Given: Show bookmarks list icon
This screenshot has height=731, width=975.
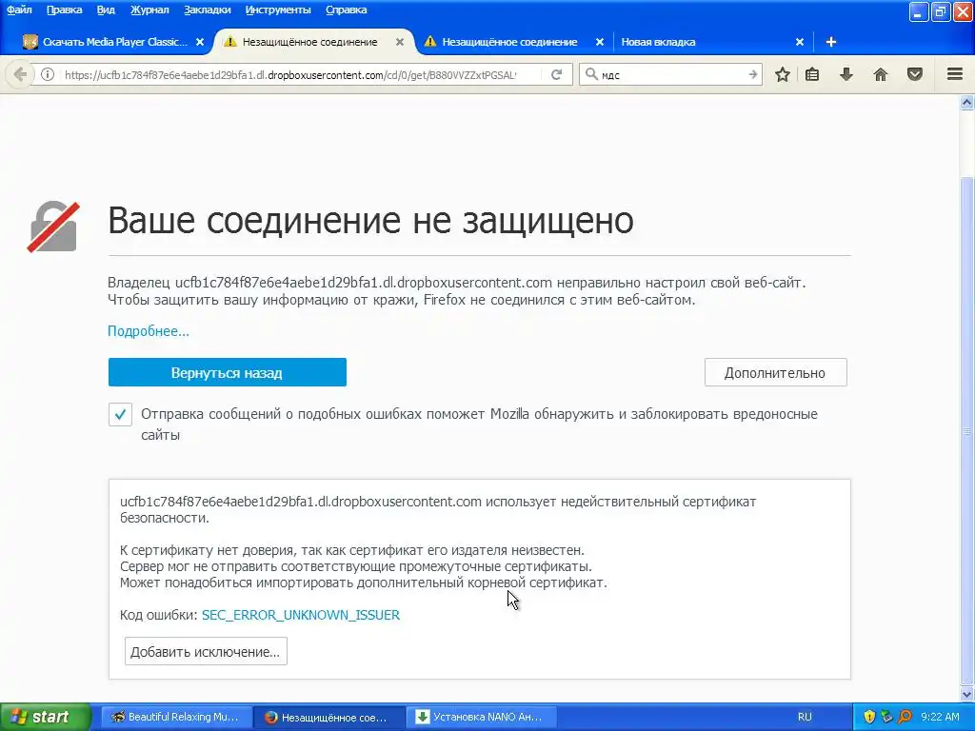Looking at the screenshot, I should click(x=812, y=74).
